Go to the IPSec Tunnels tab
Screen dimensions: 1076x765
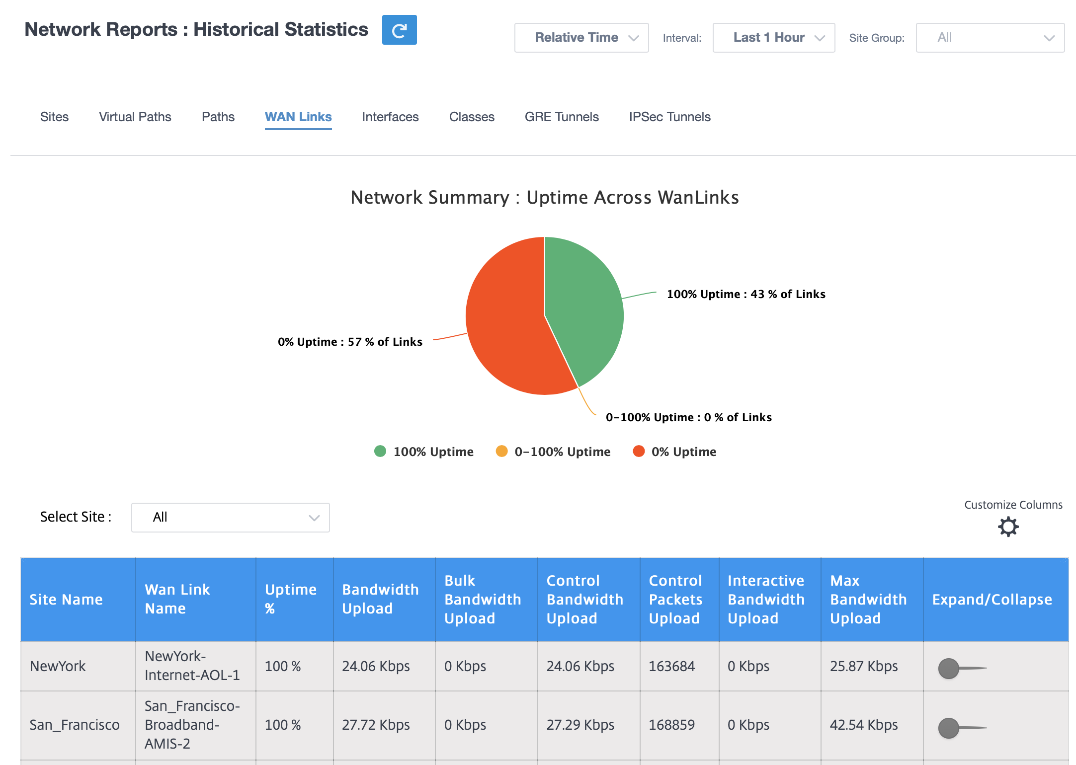coord(669,117)
